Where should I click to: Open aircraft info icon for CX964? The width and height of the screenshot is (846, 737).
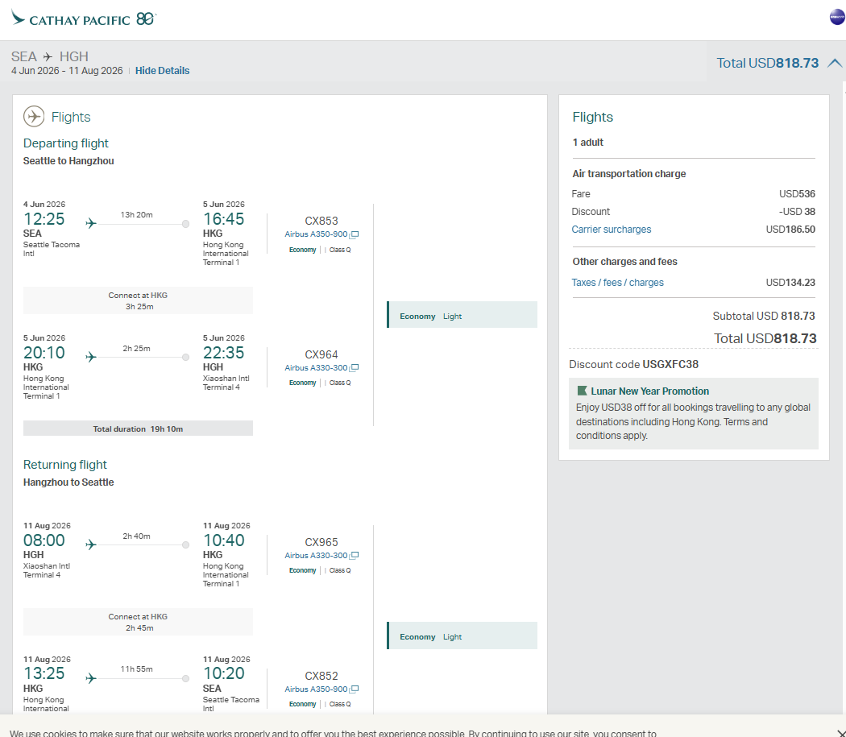[x=354, y=368]
